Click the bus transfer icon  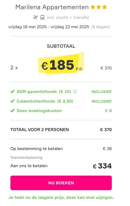(x=42, y=17)
